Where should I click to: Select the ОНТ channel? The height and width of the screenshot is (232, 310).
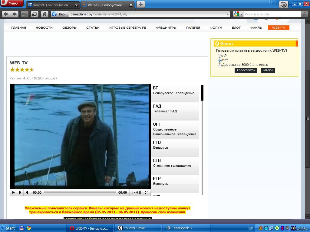(x=175, y=130)
